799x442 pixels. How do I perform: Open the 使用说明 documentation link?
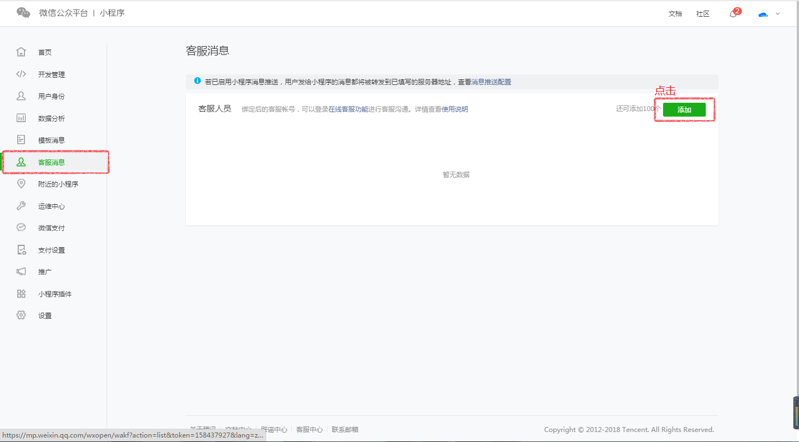click(x=454, y=109)
